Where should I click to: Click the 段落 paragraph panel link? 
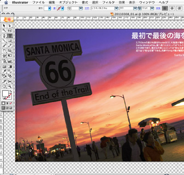click(x=158, y=8)
